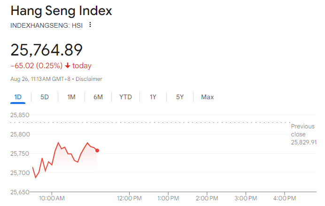This screenshot has width=325, height=206.
Task: Open the three-dot more options menu
Action: click(x=90, y=25)
